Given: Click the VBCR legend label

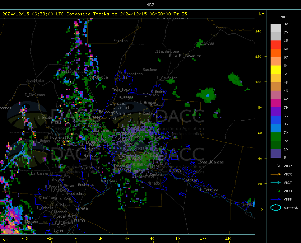Looking at the screenshot, I should 288,174.
